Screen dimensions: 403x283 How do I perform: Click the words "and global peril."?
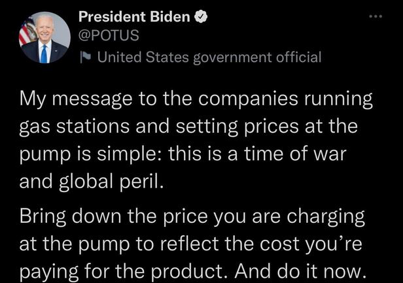(x=89, y=181)
